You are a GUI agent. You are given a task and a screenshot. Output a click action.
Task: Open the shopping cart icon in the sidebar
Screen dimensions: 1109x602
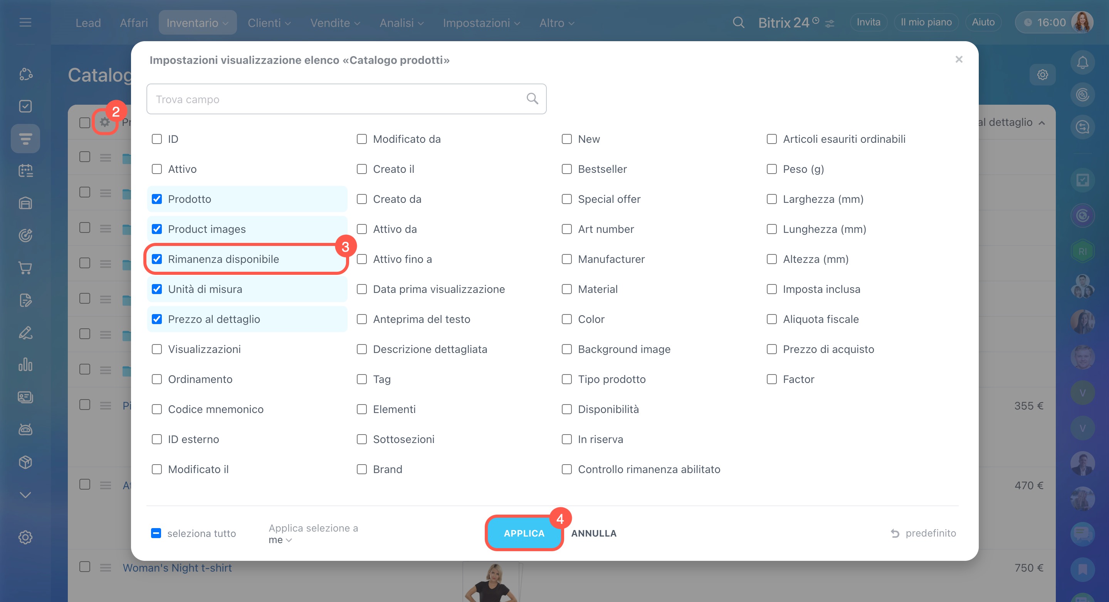pos(25,268)
